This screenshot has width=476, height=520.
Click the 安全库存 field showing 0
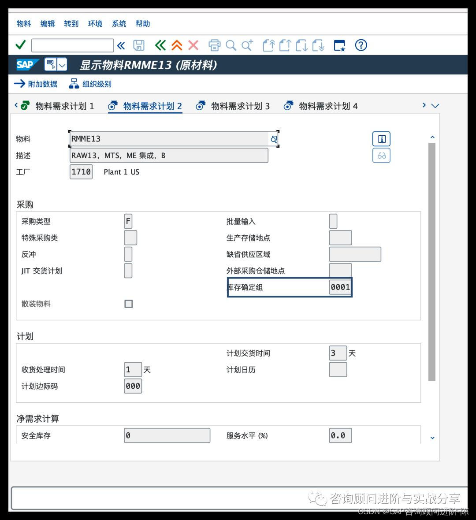pyautogui.click(x=167, y=435)
